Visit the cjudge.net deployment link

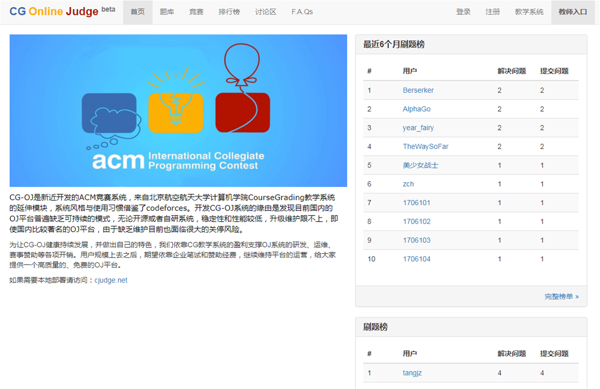[111, 280]
